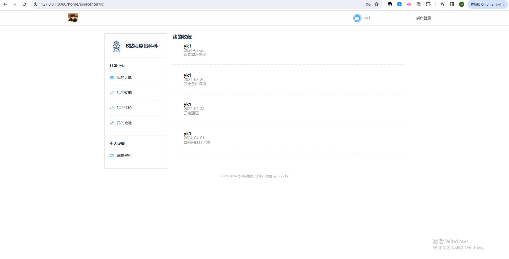Click the black extension icon in the toolbar
The image size is (509, 259).
coord(390,4)
